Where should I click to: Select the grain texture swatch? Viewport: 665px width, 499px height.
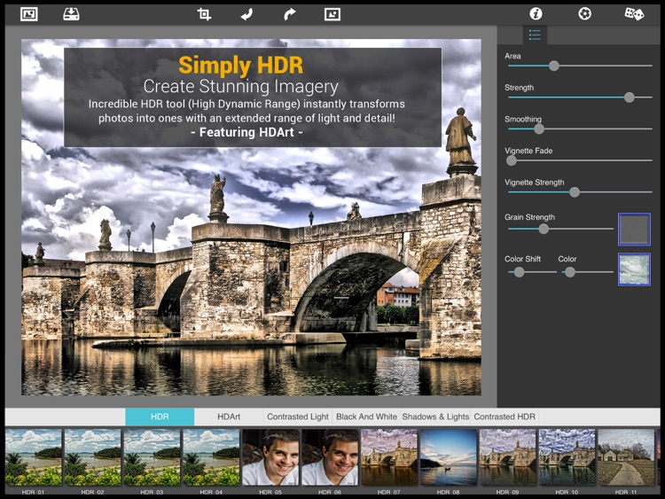(634, 230)
